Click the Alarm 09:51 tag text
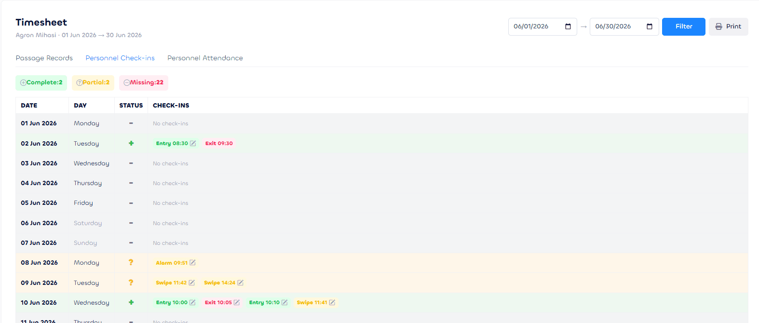 pyautogui.click(x=172, y=263)
